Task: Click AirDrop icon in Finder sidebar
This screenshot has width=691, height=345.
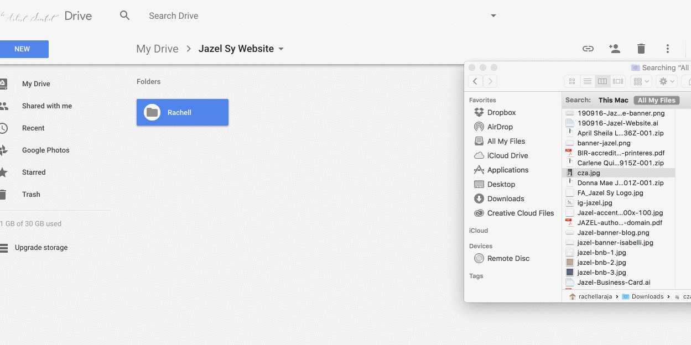Action: [x=479, y=127]
